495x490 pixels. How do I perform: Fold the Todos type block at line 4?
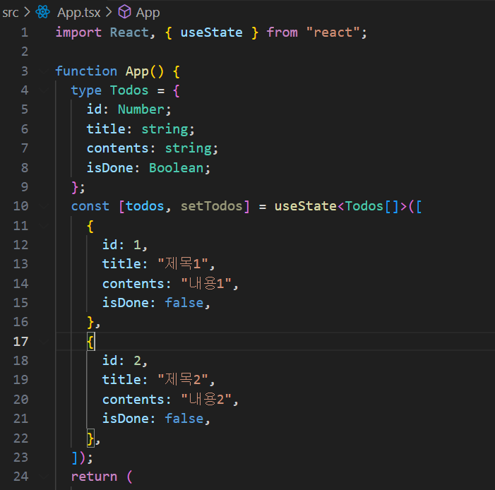point(44,90)
